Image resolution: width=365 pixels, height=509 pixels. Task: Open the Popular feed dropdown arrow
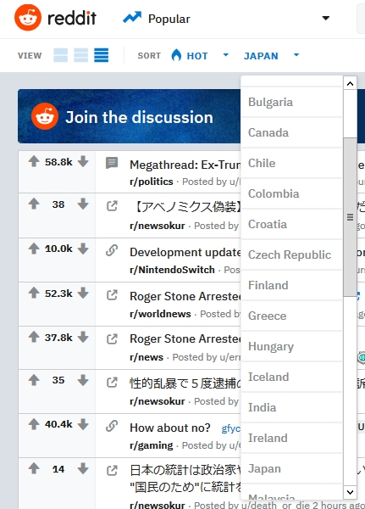(x=326, y=18)
